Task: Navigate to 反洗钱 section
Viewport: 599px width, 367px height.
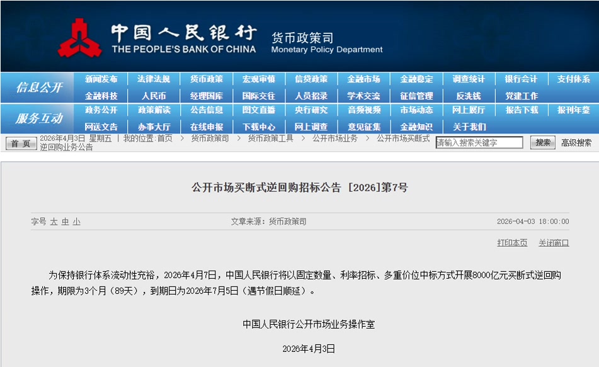Action: click(468, 96)
